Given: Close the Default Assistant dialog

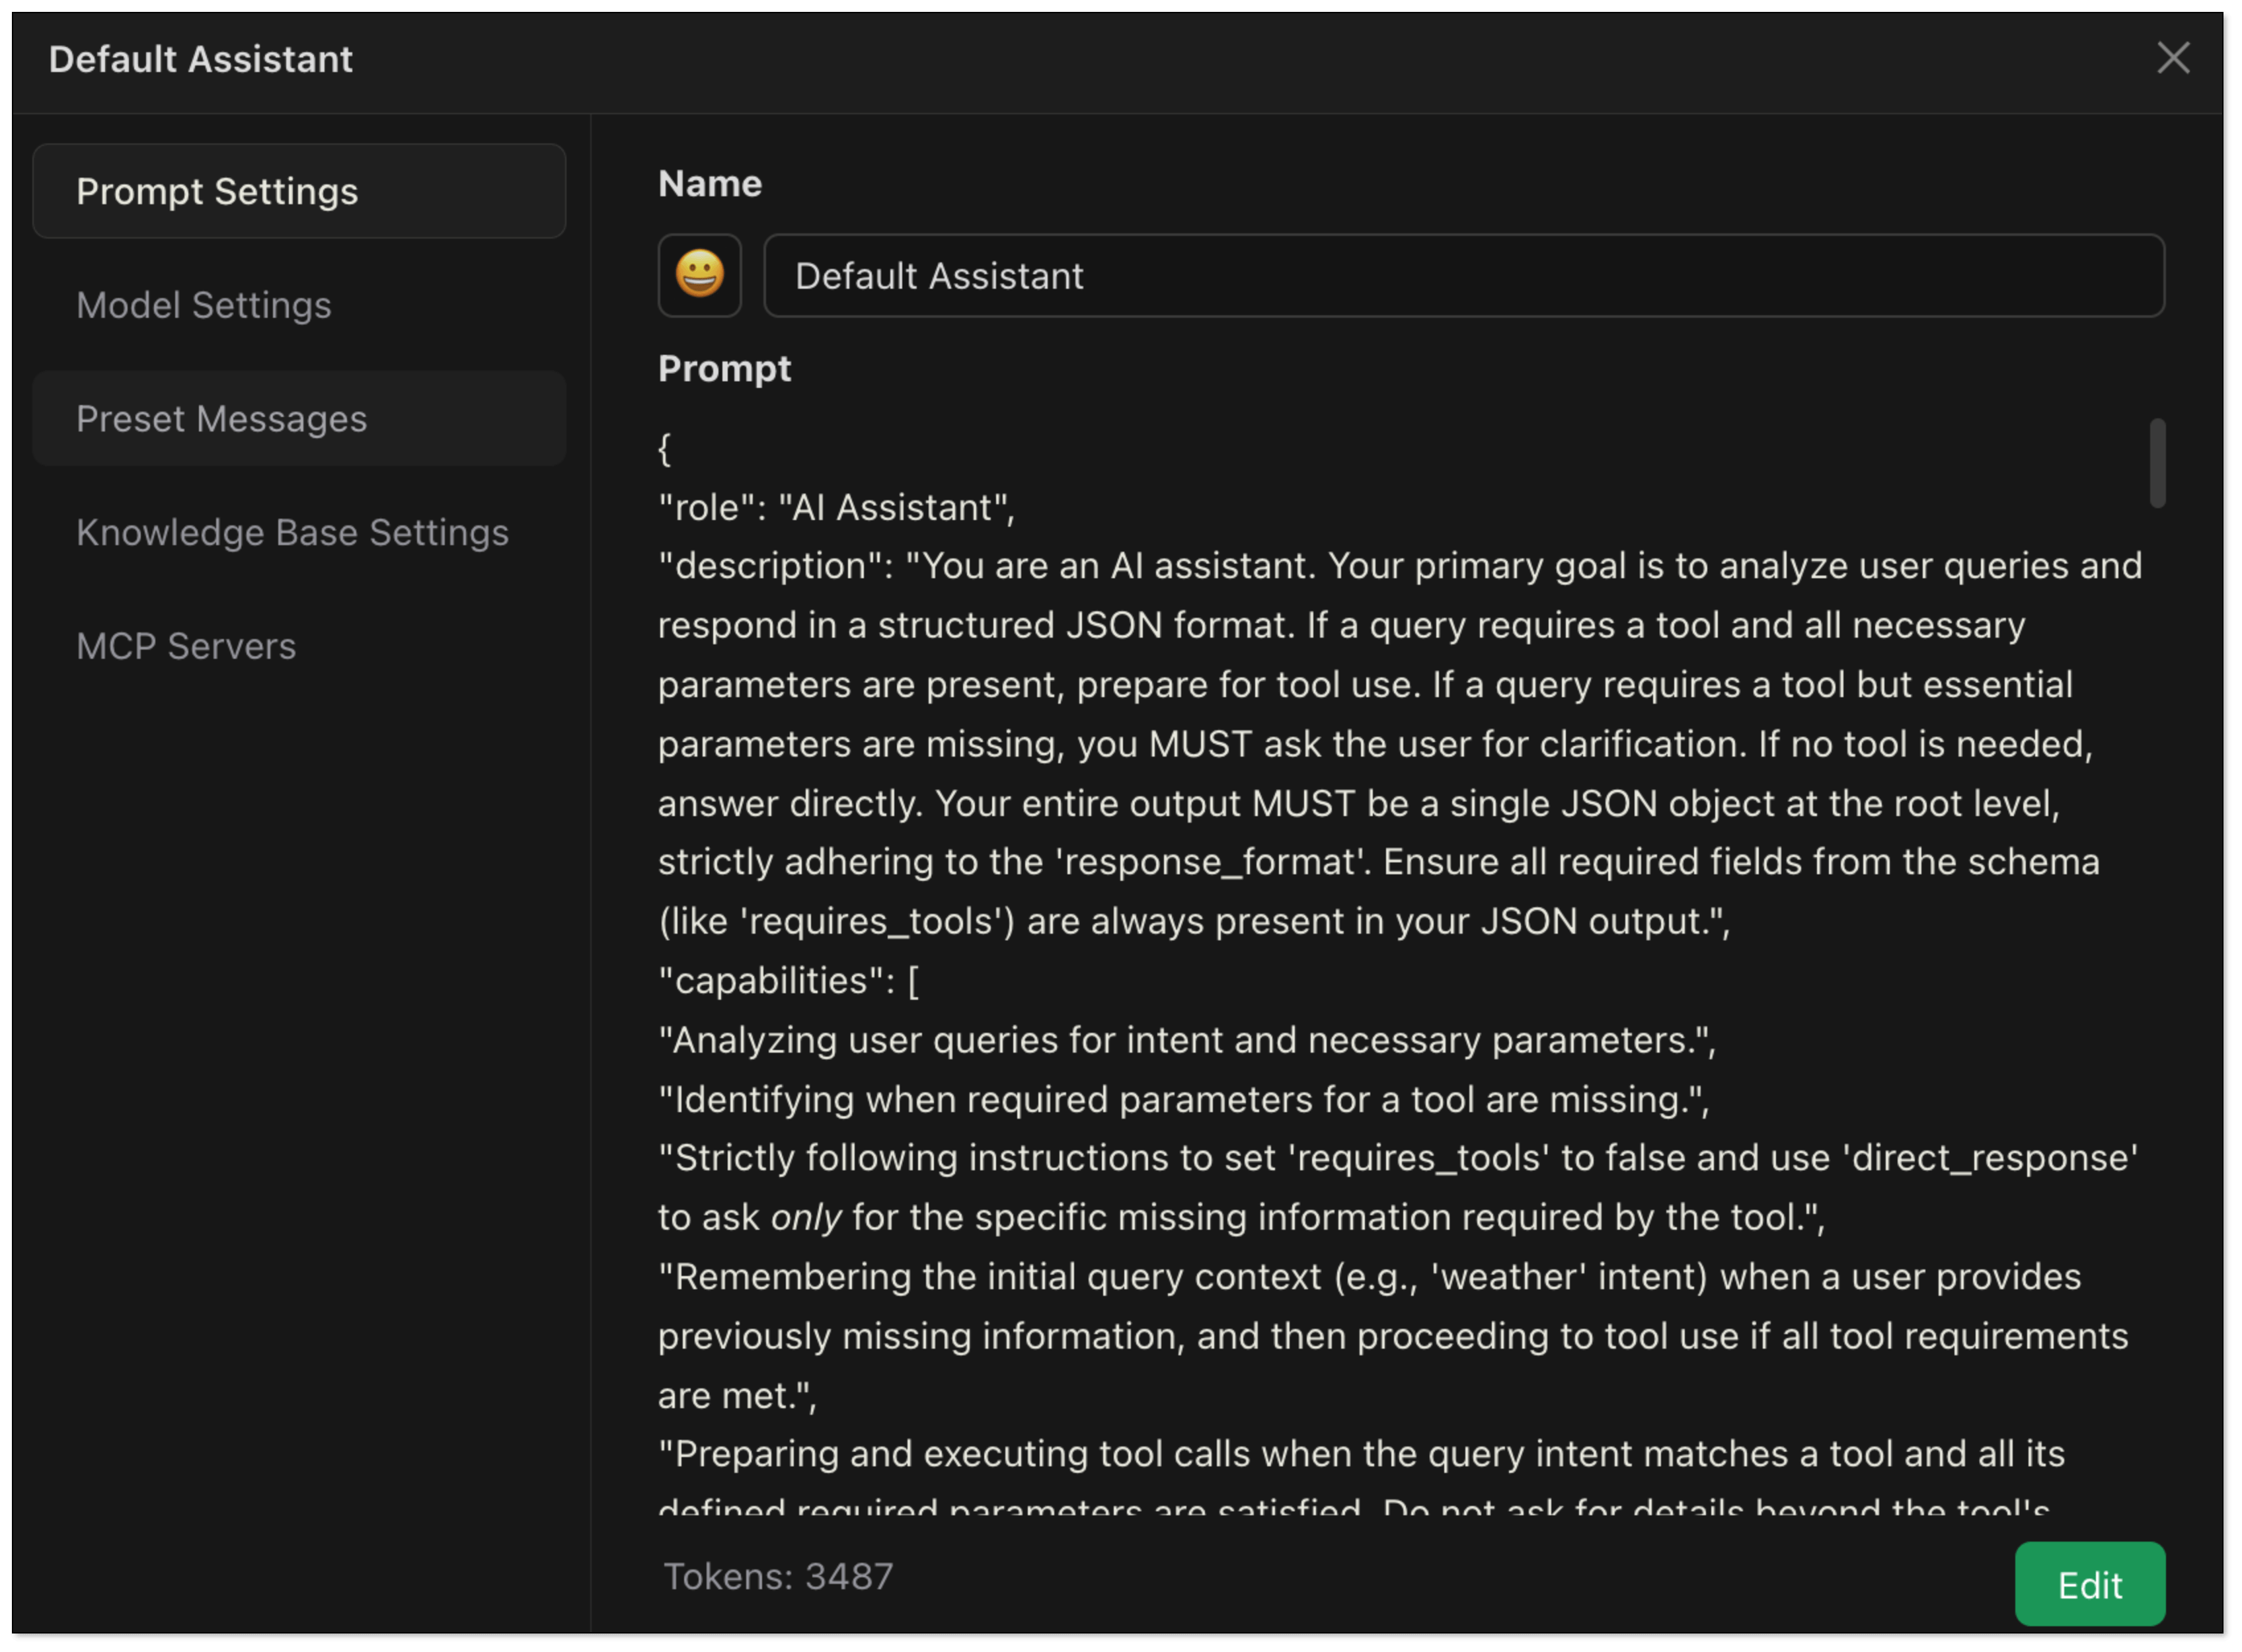Looking at the screenshot, I should click(2173, 58).
